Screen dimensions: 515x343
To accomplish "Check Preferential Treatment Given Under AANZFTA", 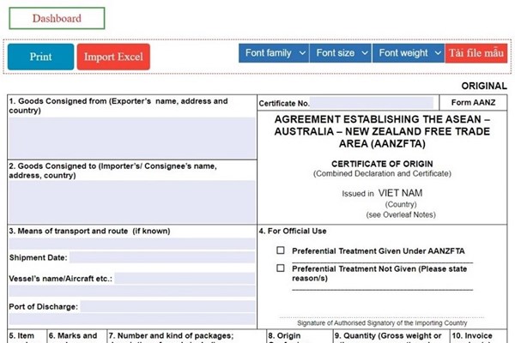I will (x=281, y=250).
